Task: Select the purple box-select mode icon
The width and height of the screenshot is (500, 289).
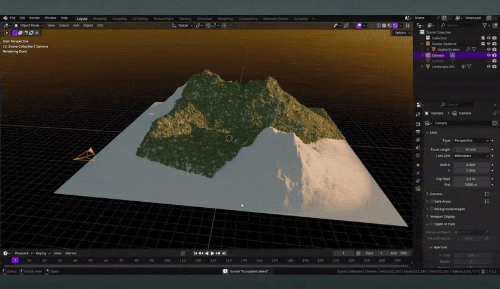Action: [15, 33]
